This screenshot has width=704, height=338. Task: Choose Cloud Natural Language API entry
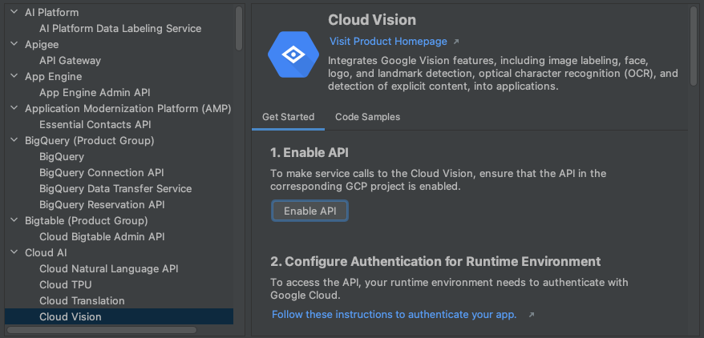tap(108, 268)
